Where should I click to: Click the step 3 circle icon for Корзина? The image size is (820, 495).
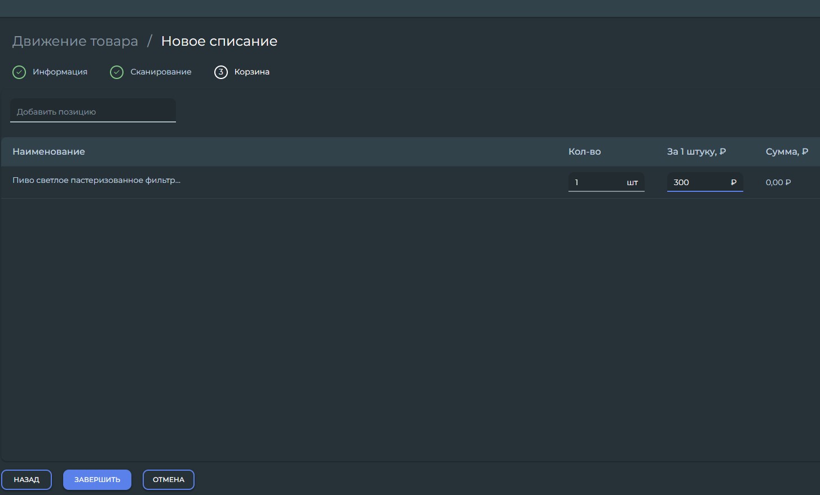(x=221, y=72)
